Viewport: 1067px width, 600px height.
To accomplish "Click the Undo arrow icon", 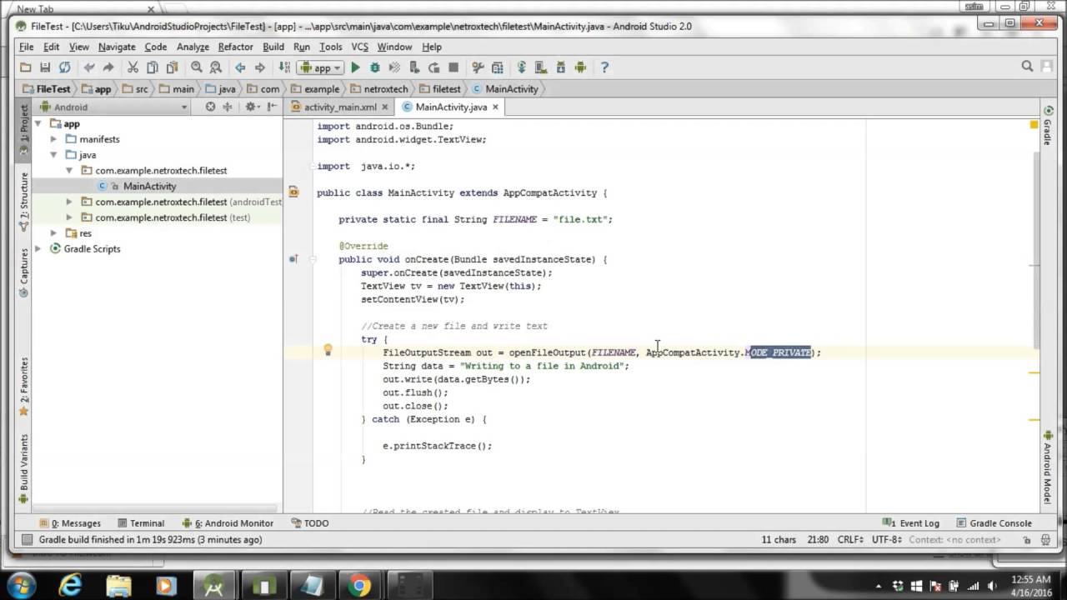I will 89,67.
